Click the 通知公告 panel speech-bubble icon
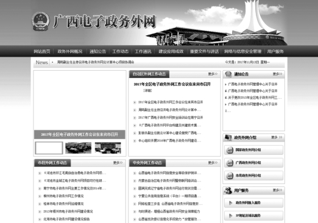318x223 pixels. 228,74
